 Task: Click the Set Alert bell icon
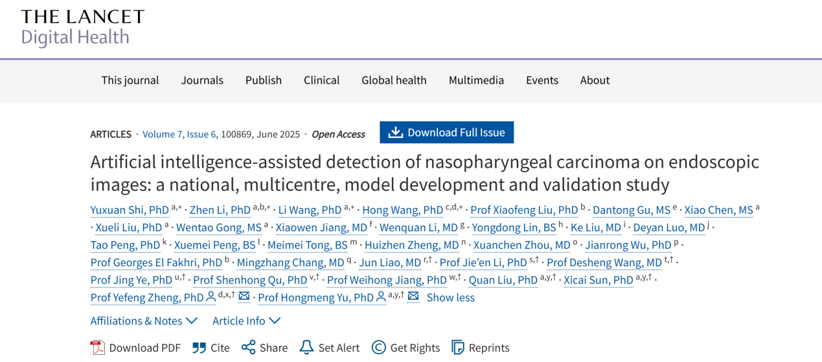(x=306, y=348)
